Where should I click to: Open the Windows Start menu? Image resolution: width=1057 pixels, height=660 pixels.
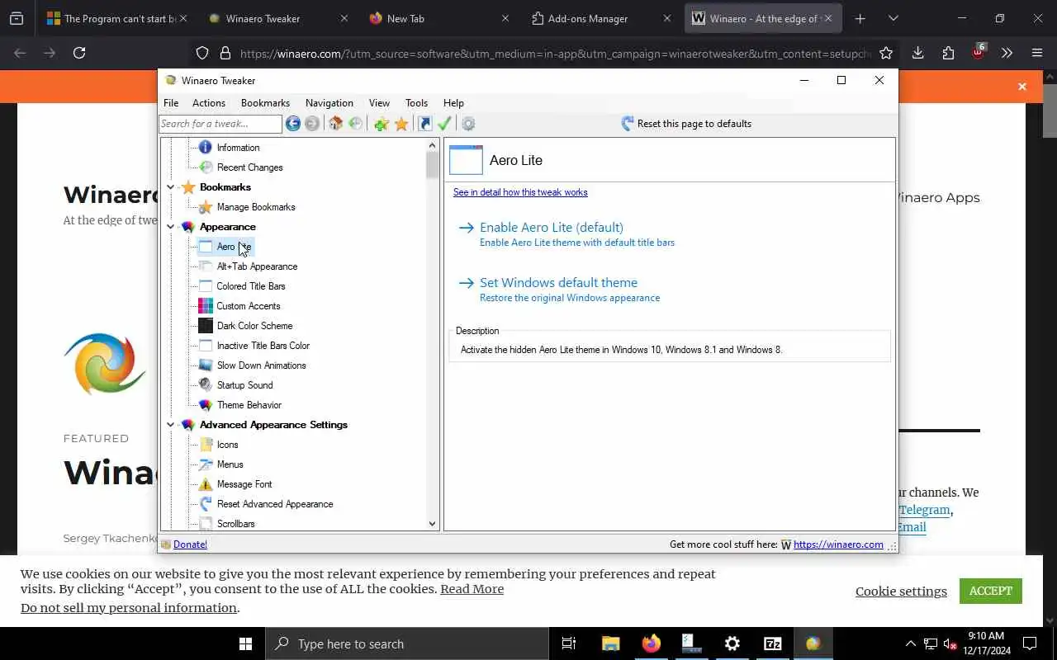(245, 643)
